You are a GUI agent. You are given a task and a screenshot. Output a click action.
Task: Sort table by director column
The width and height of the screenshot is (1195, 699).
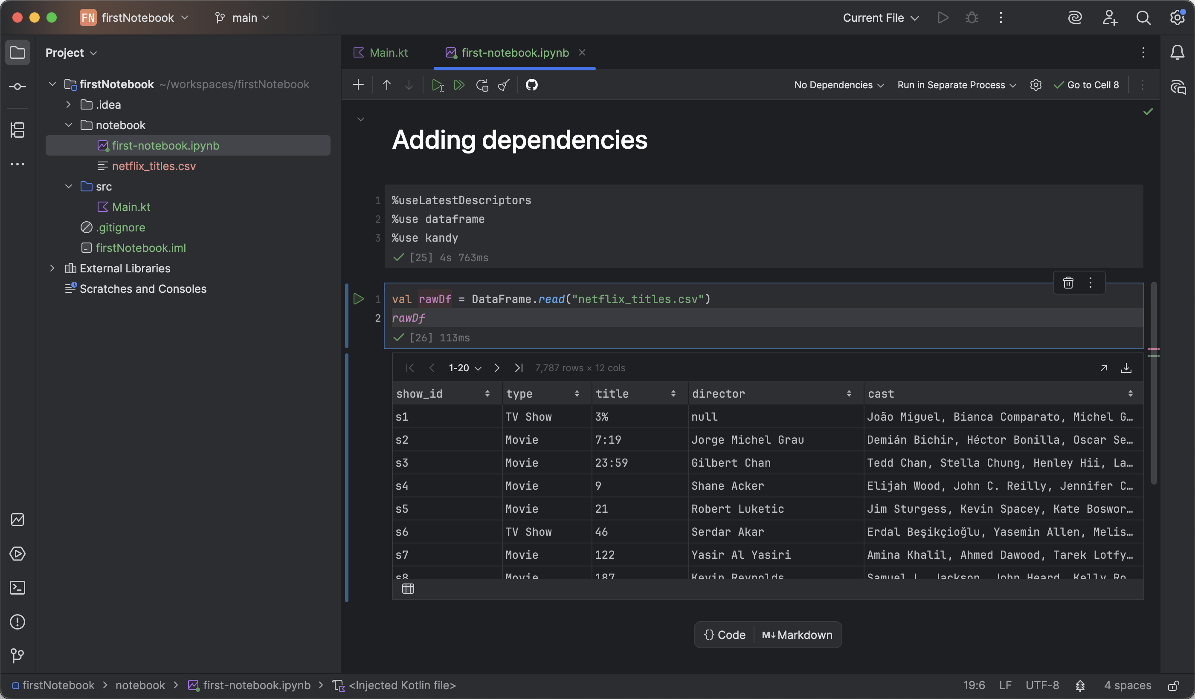849,393
